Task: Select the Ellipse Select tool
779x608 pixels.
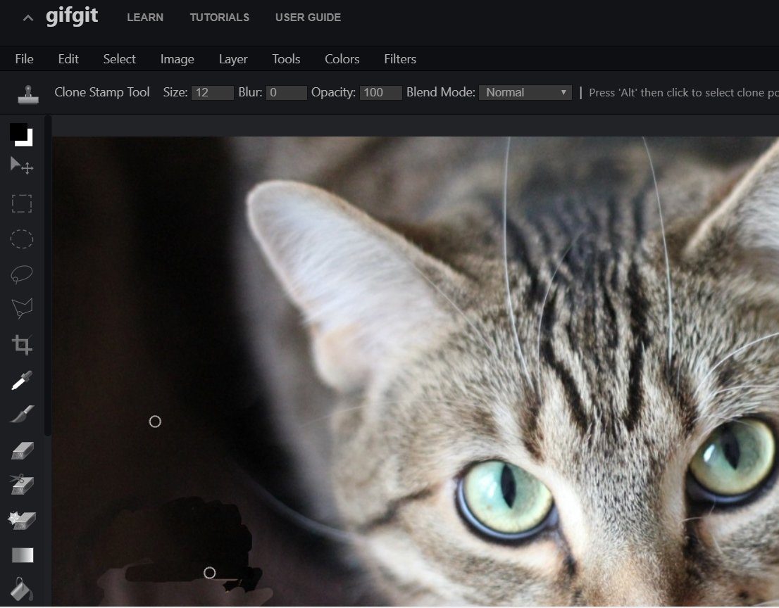Action: pos(22,239)
